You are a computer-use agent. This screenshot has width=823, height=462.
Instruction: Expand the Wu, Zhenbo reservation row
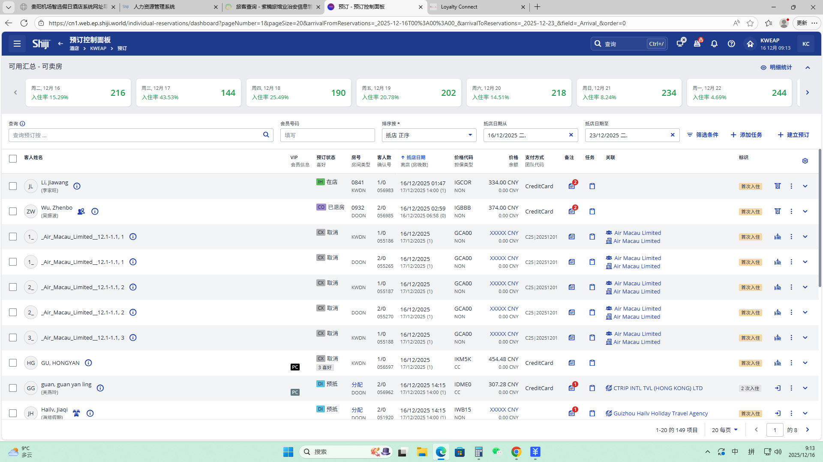tap(805, 211)
